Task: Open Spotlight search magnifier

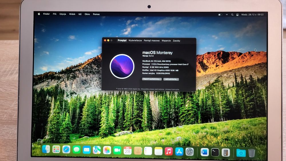Action: tap(232, 15)
